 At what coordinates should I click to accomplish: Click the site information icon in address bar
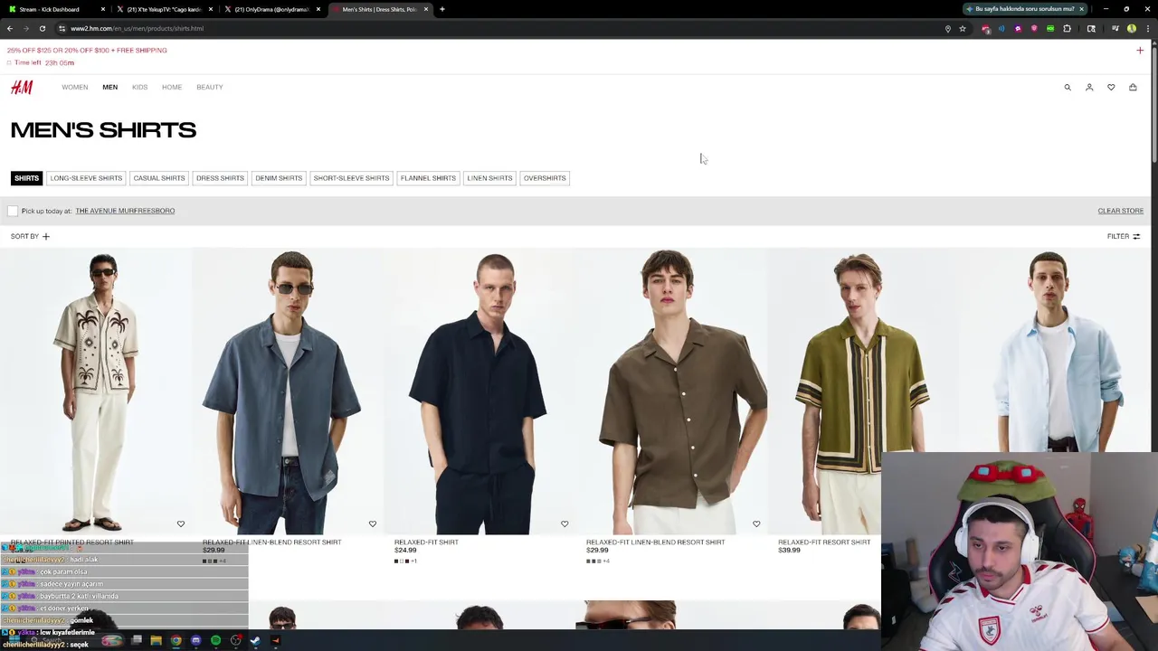point(62,28)
